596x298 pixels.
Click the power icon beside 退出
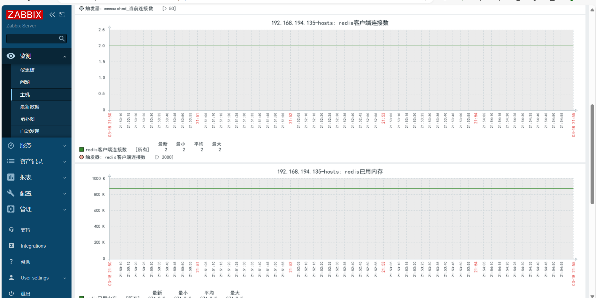point(11,293)
